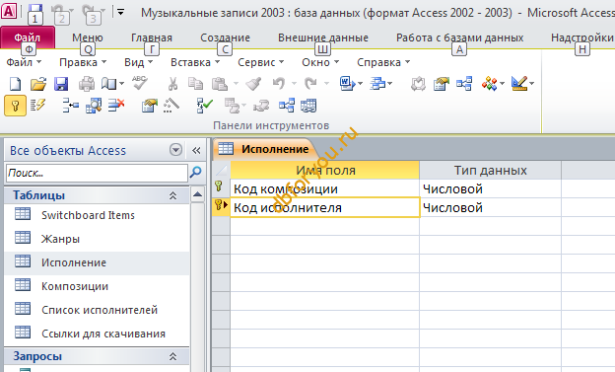Click the Copy icon in toolbar
The height and width of the screenshot is (372, 615).
pos(195,84)
